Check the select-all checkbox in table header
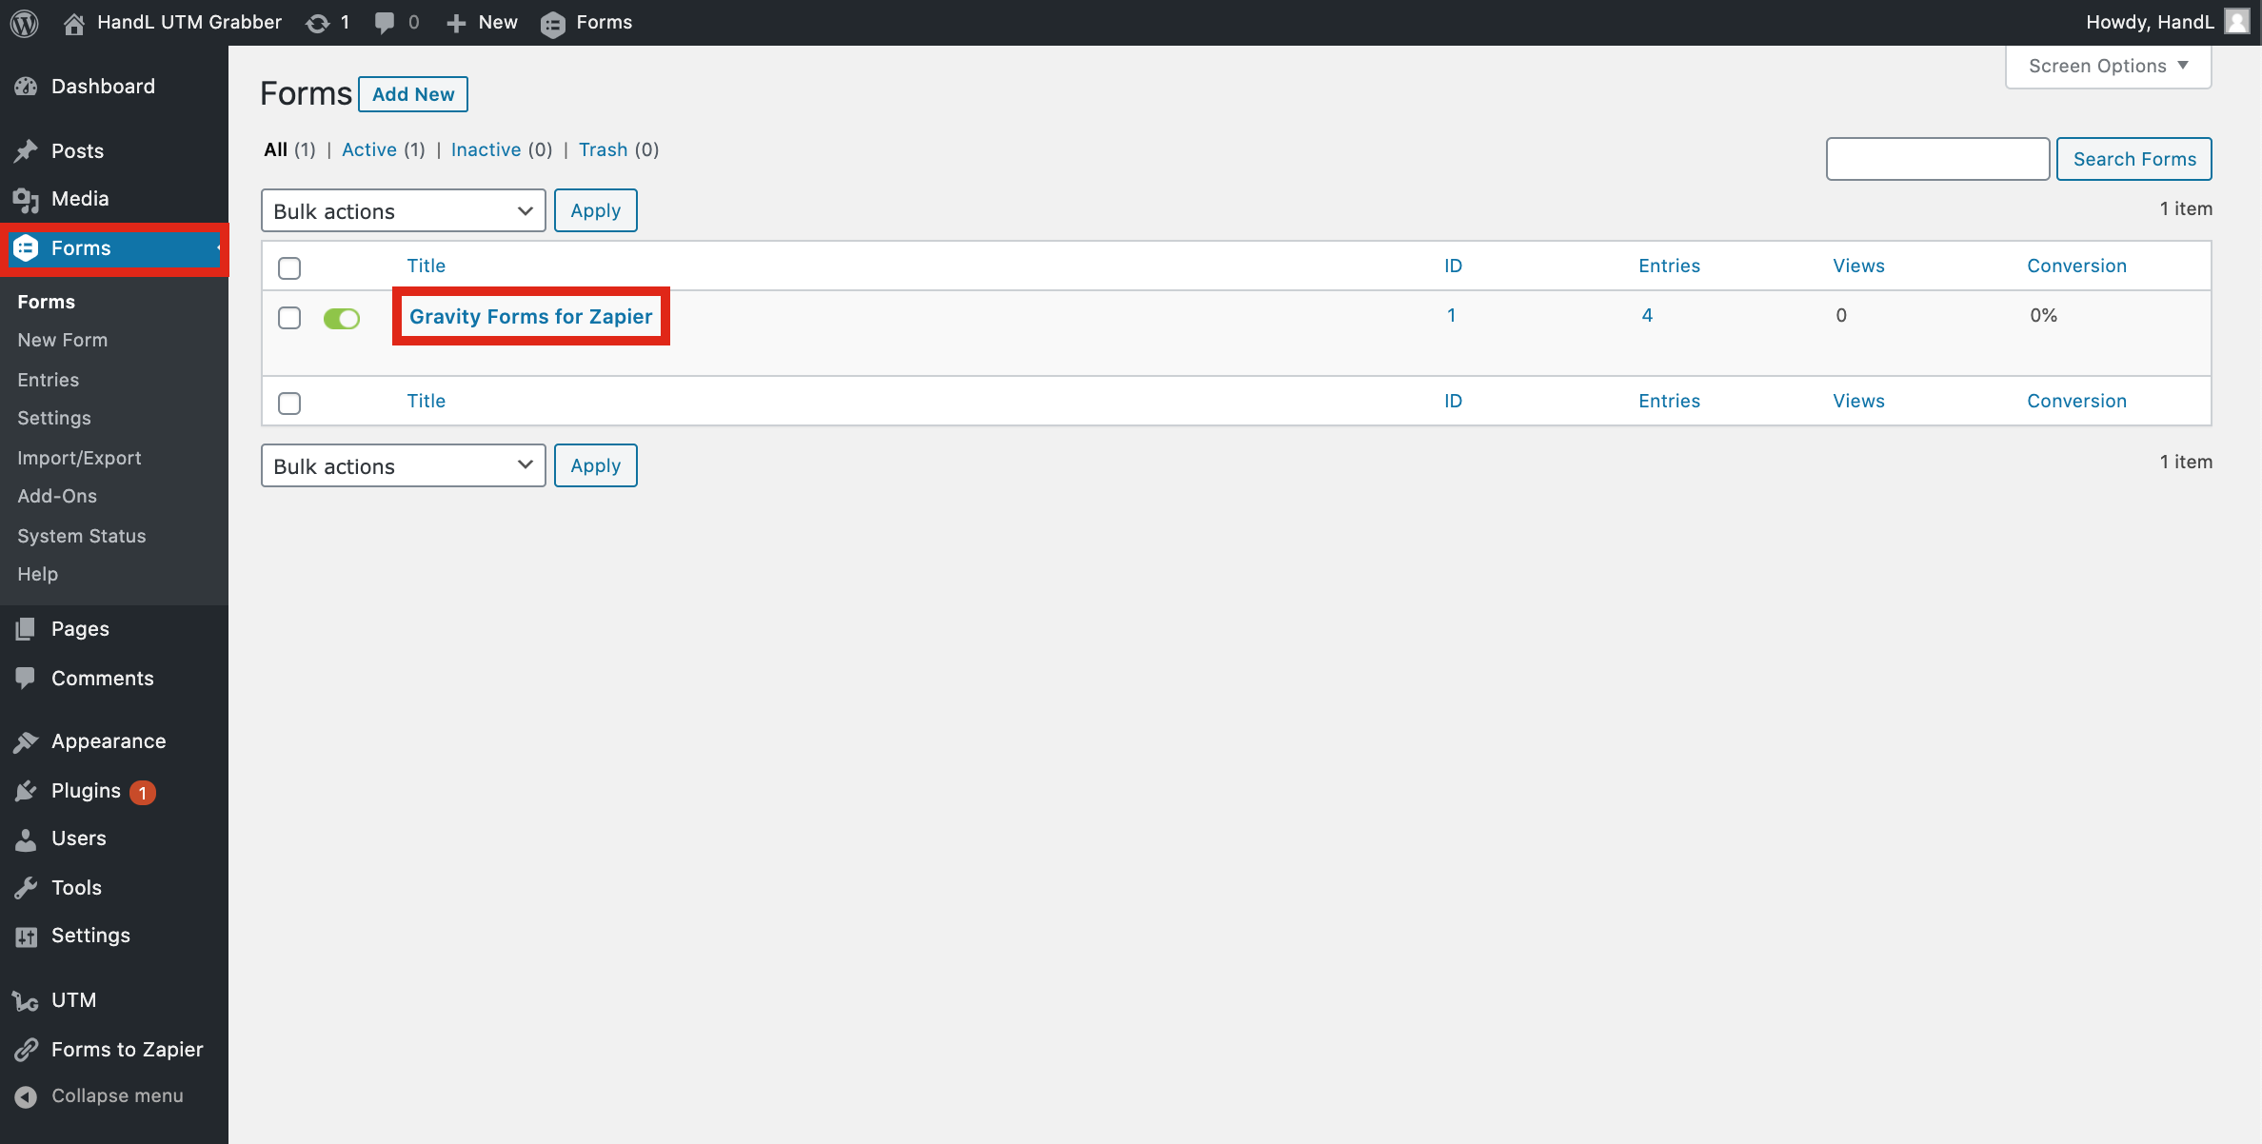 click(x=289, y=268)
